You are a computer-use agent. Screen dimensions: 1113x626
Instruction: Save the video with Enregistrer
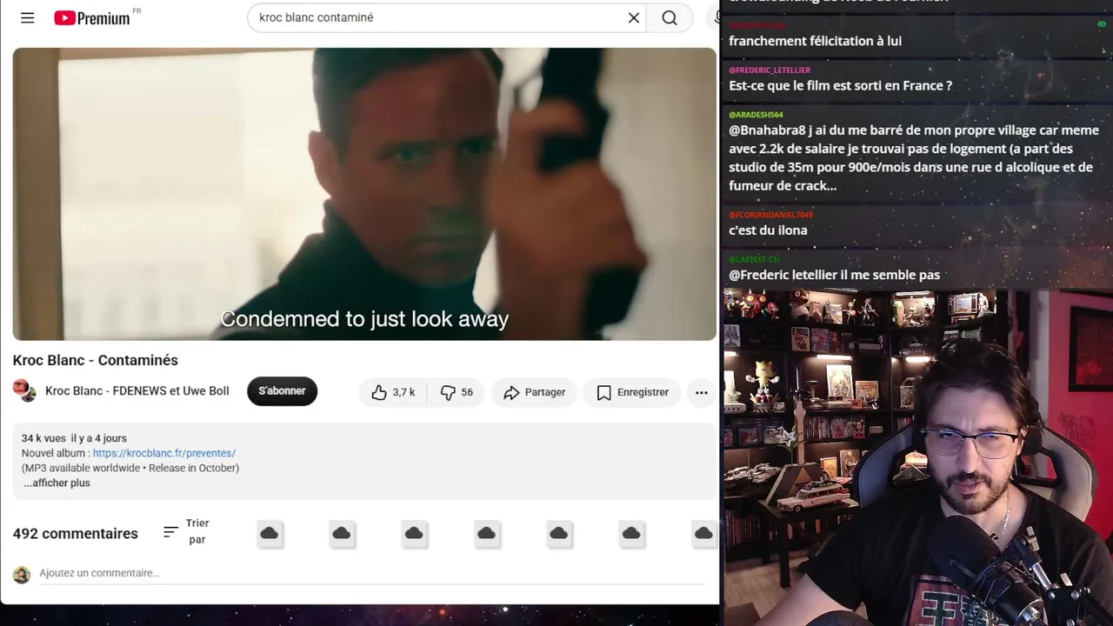click(632, 392)
